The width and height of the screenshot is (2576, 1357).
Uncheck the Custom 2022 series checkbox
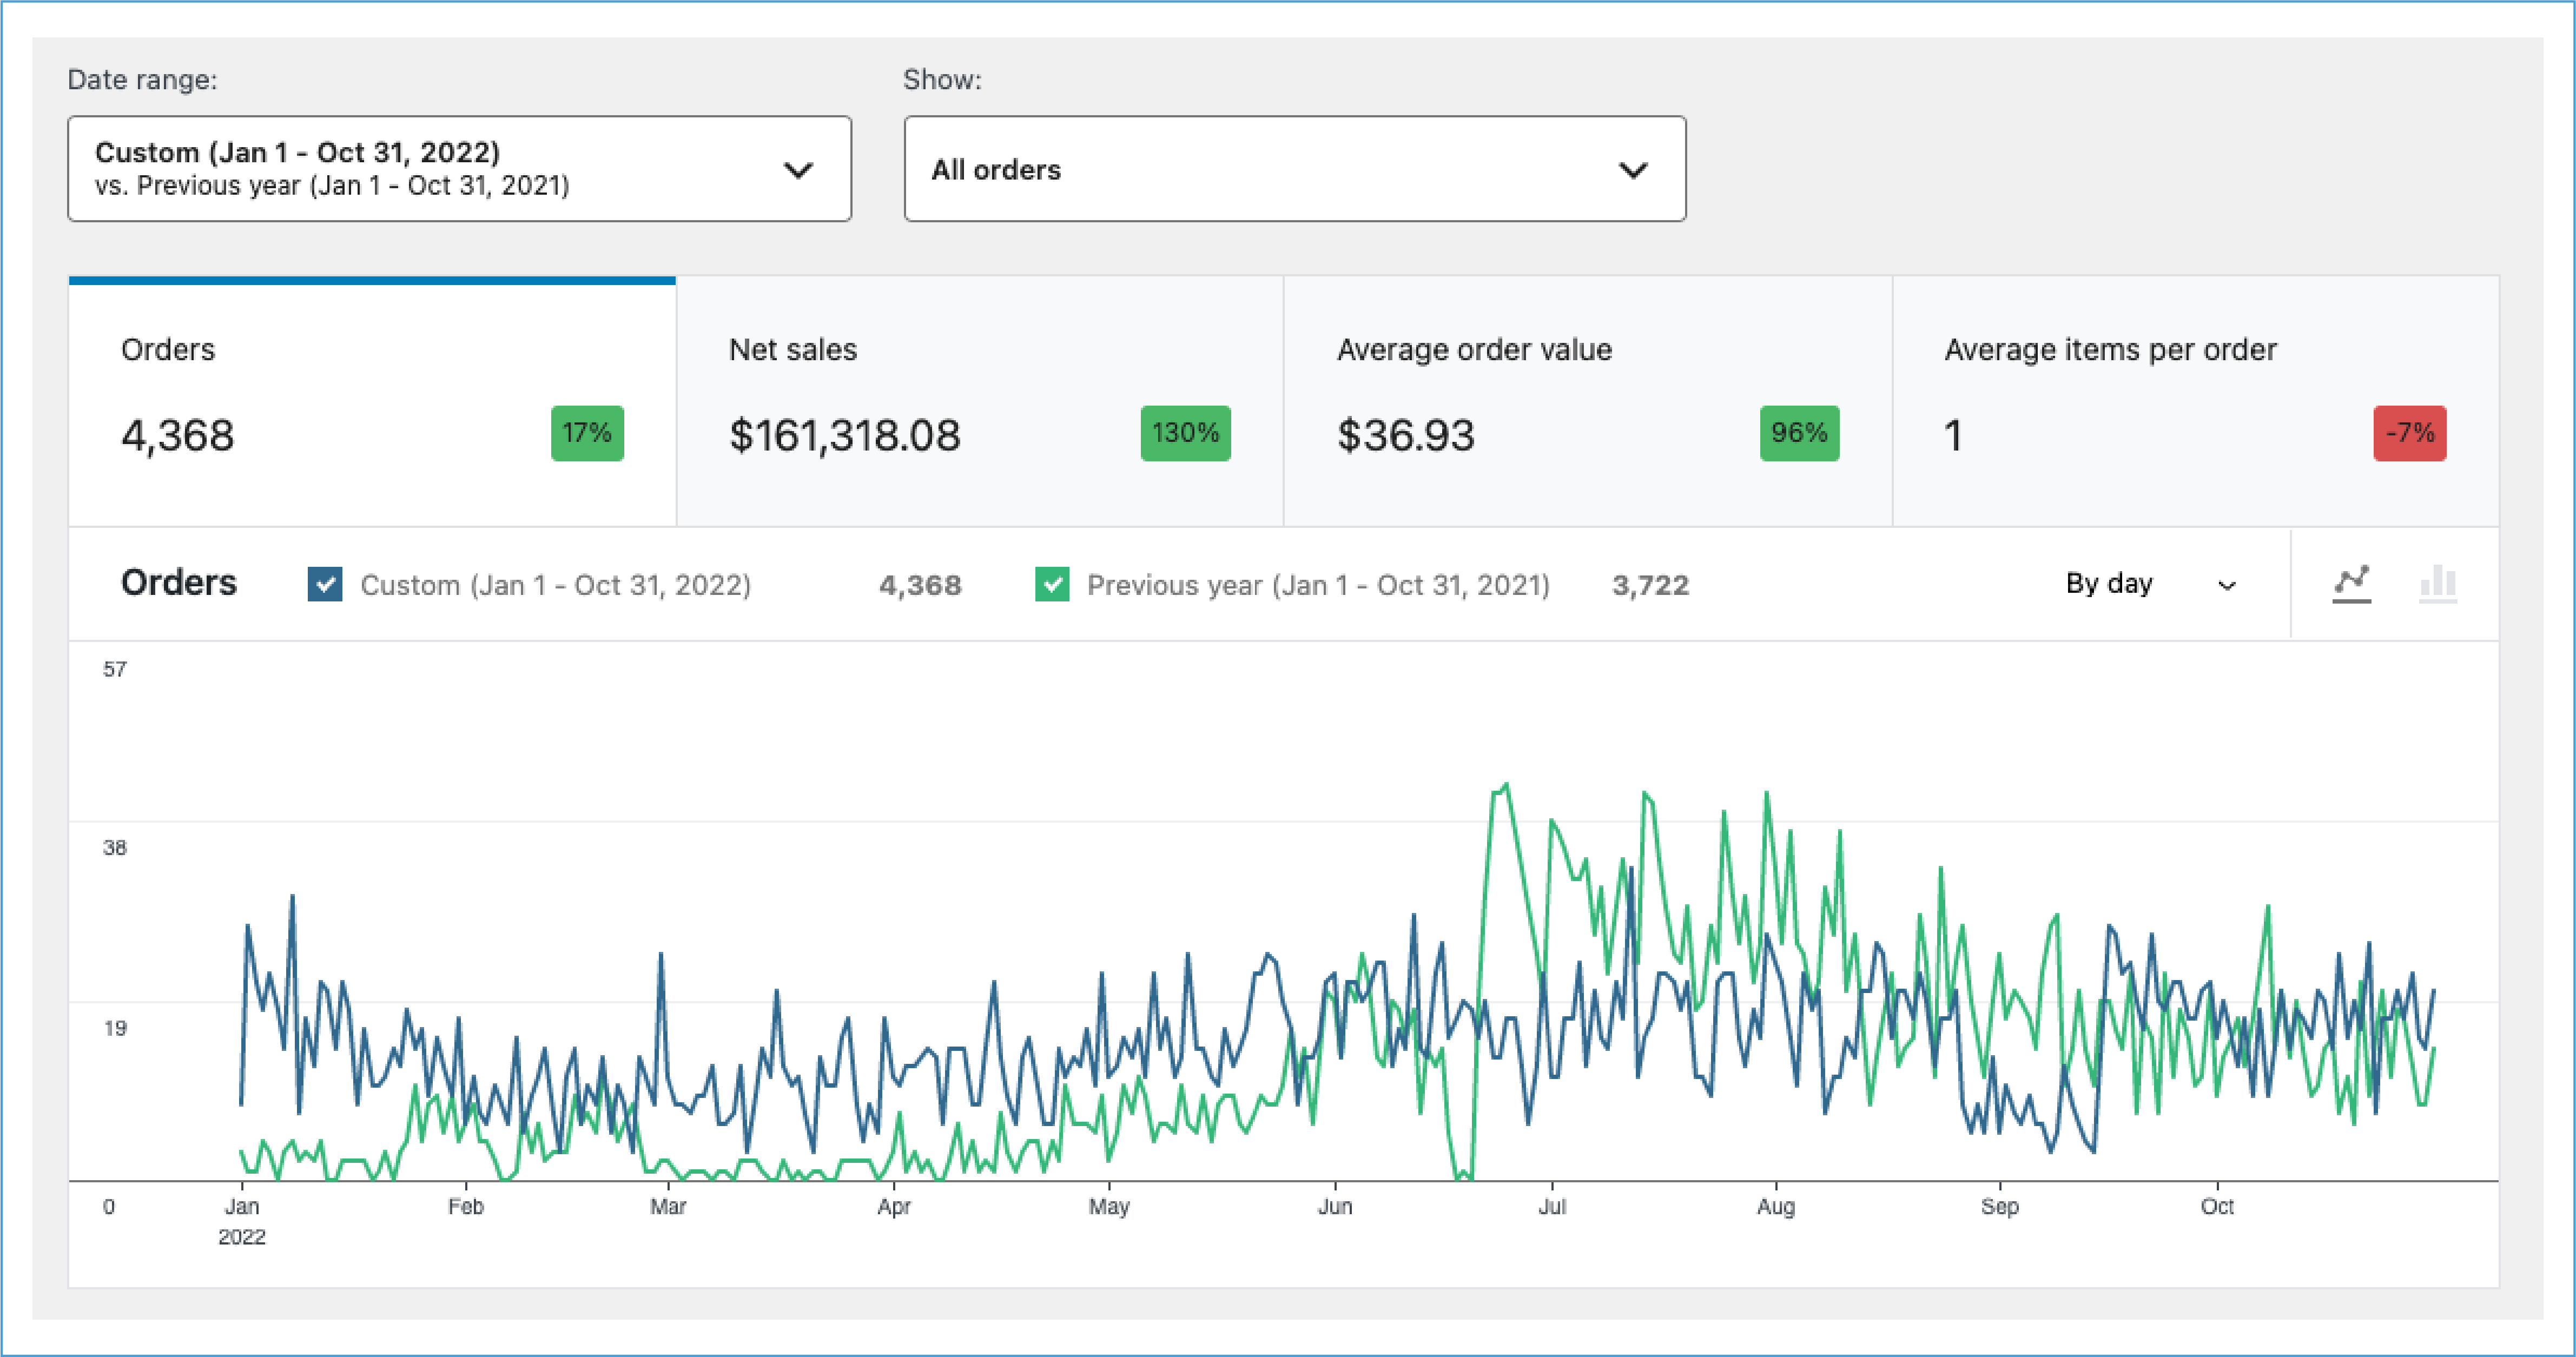pos(325,584)
